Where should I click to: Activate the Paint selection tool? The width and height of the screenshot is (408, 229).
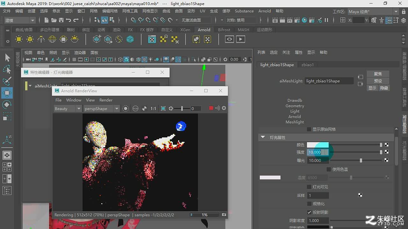click(x=7, y=81)
